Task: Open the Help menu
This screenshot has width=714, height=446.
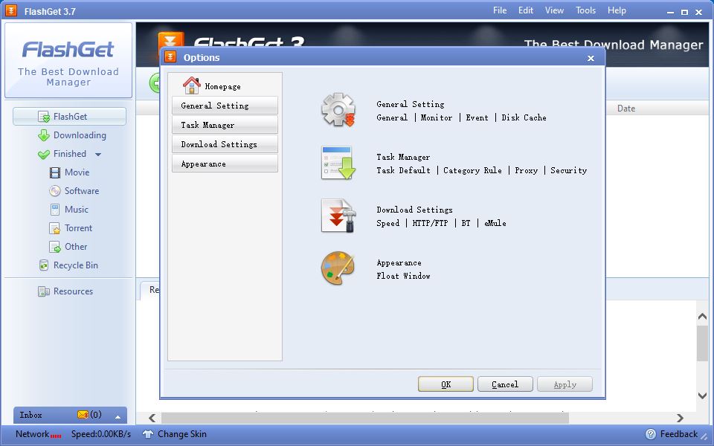Action: pos(617,10)
